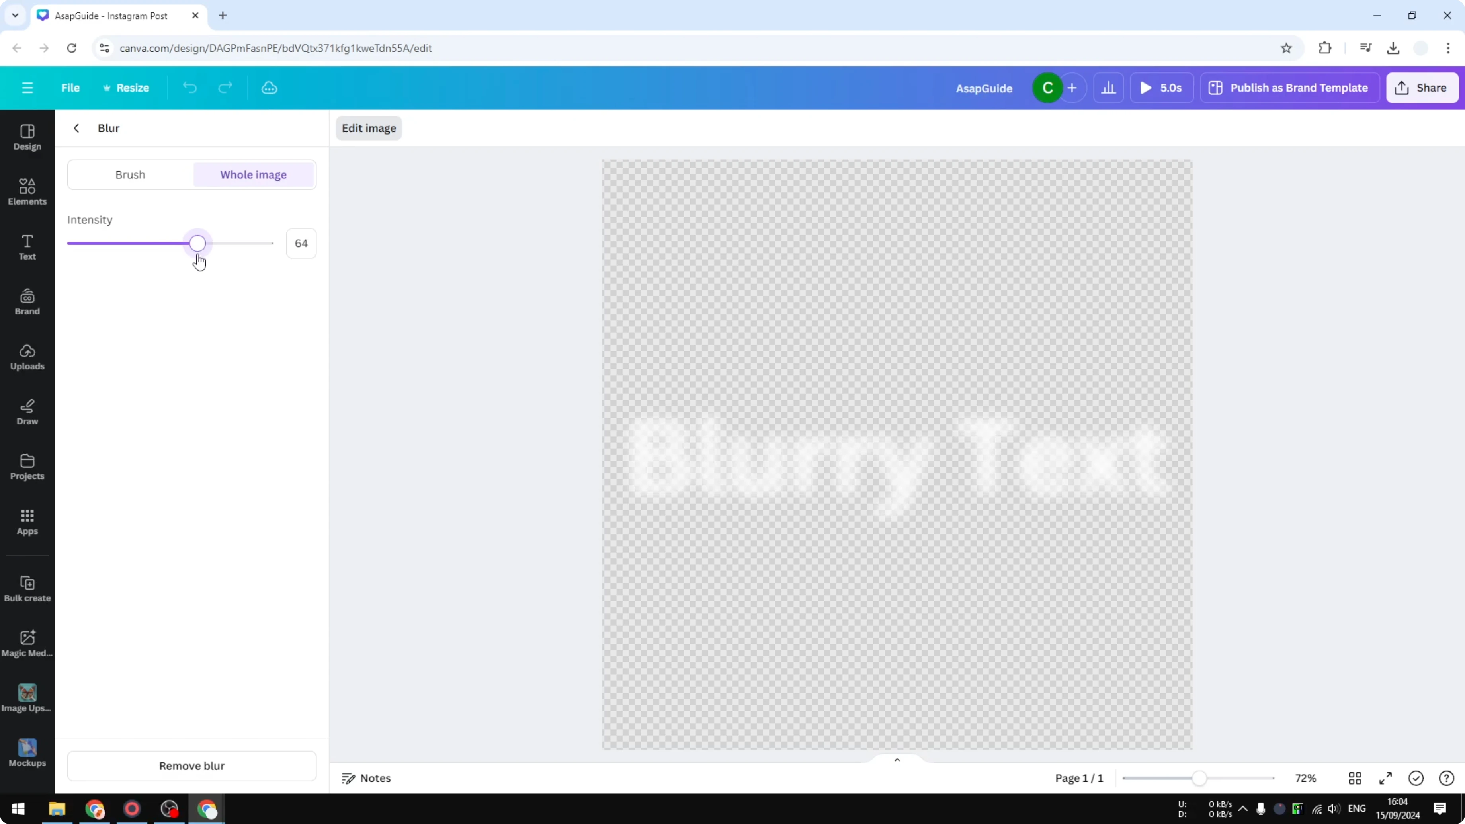Check cloud save status icon
This screenshot has width=1465, height=824.
pos(269,88)
